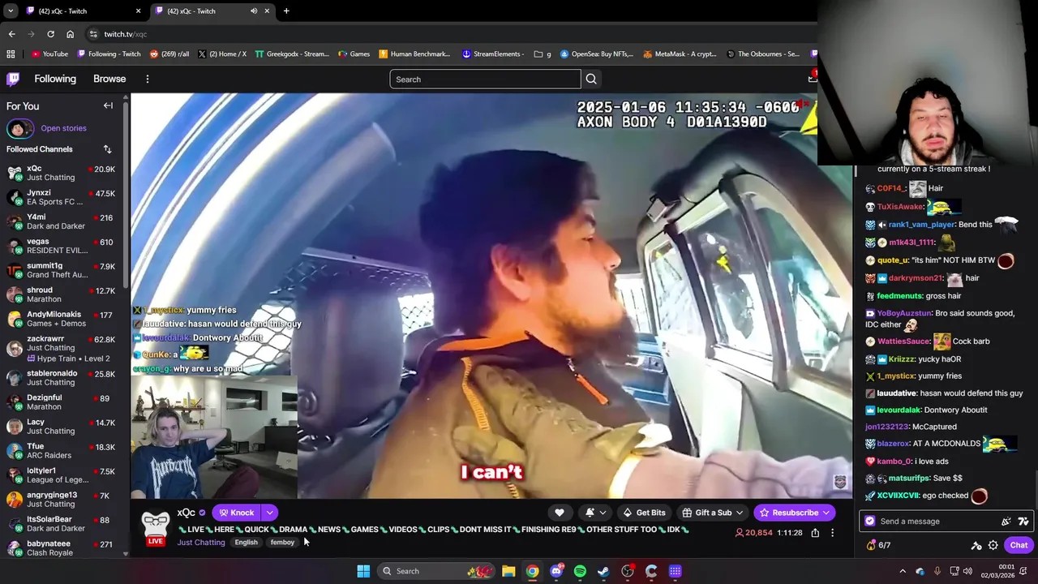Open the Human Benchmark bookmark
1038x584 pixels.
[414, 54]
